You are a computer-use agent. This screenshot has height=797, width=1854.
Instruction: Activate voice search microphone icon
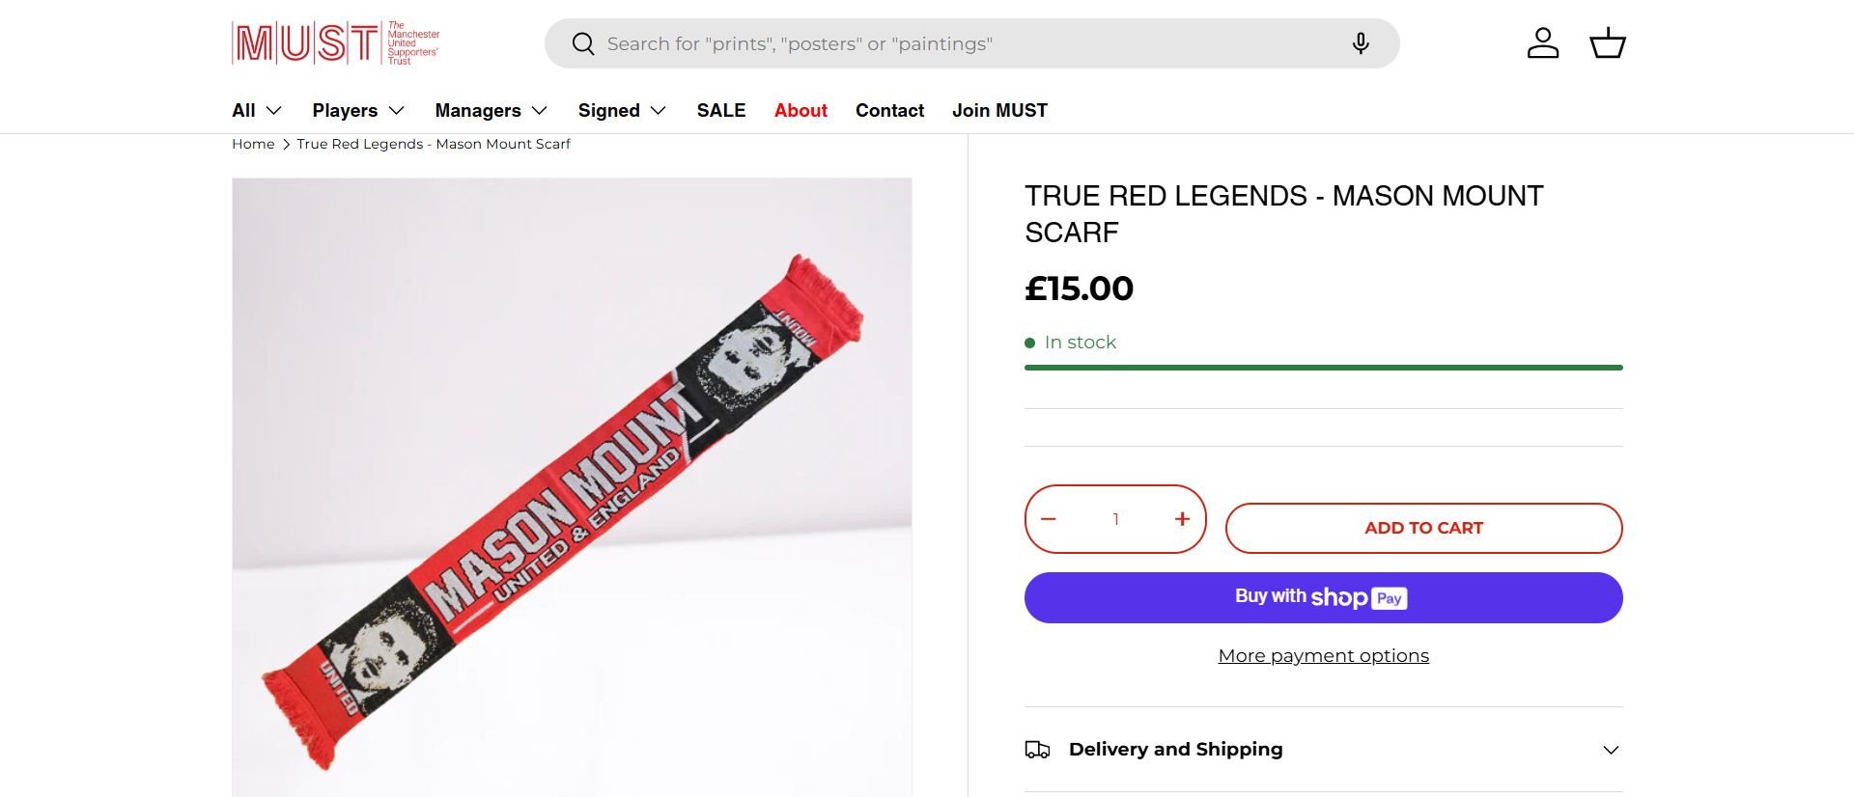click(x=1361, y=43)
